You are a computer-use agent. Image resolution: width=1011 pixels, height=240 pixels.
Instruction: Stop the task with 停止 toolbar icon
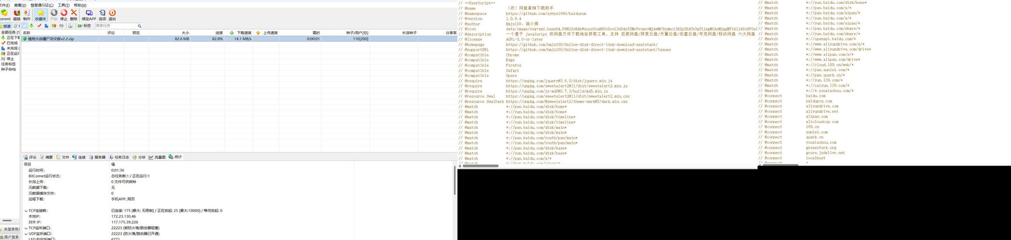coord(64,15)
